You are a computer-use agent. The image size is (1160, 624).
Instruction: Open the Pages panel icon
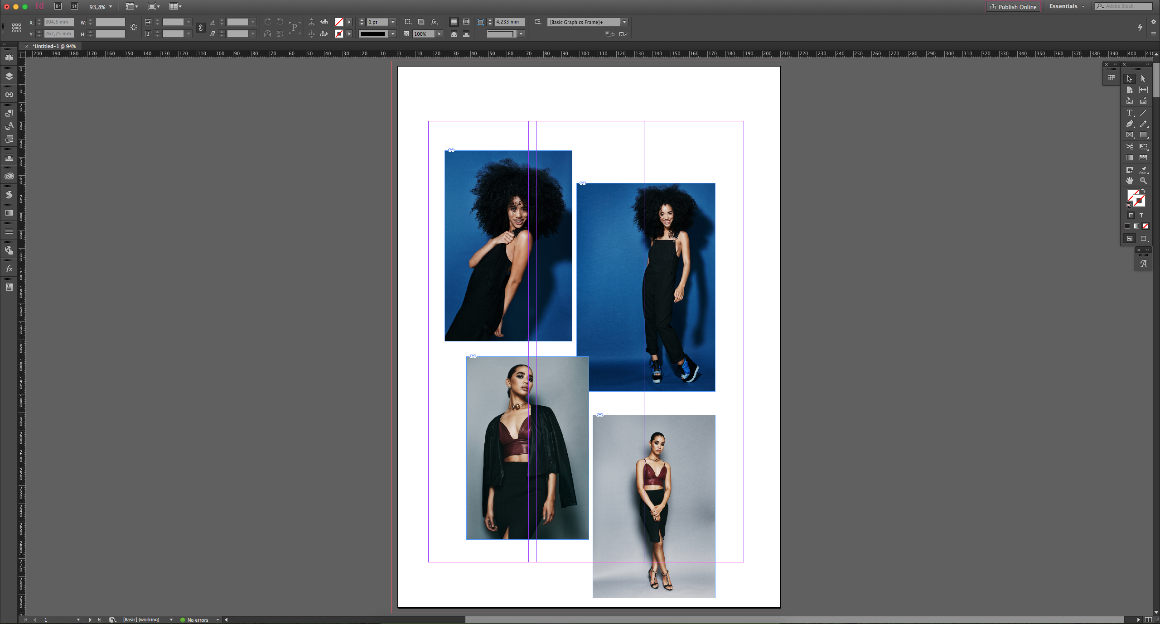pos(9,58)
